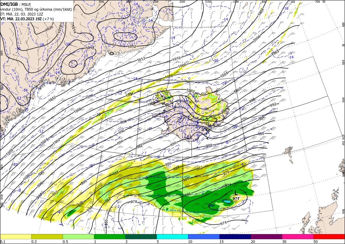Click the "20W" longitude label
Image resolution: width=345 pixels, height=244 pixels.
tap(182, 2)
